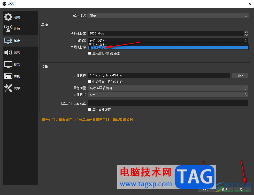Screen dimensions: 254x195
Task: Click the 编码器 dropdown arrow indicator
Action: click(x=246, y=40)
